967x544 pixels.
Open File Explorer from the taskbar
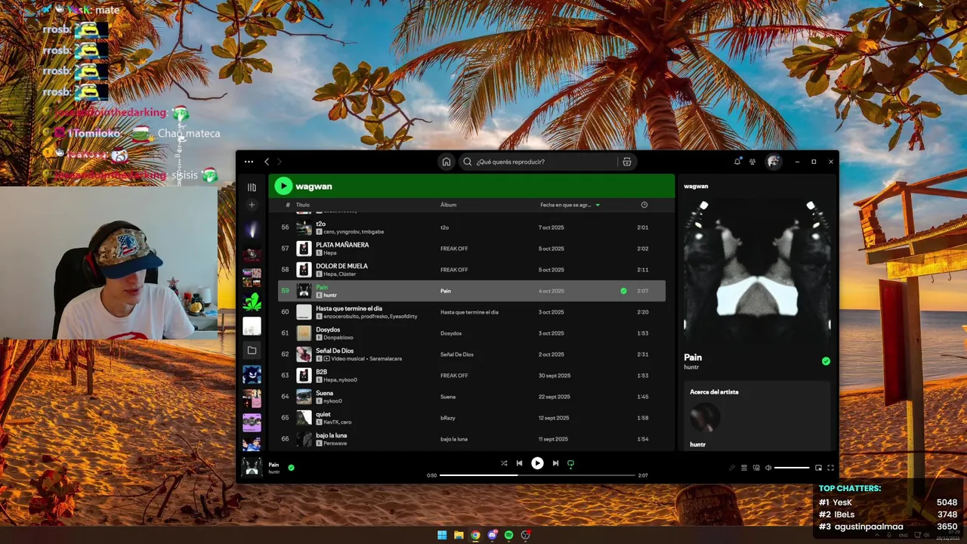coord(459,535)
